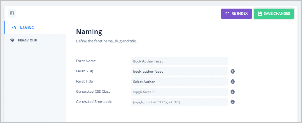Click the Generated CSS Class field
302x123 pixels.
[x=179, y=92]
